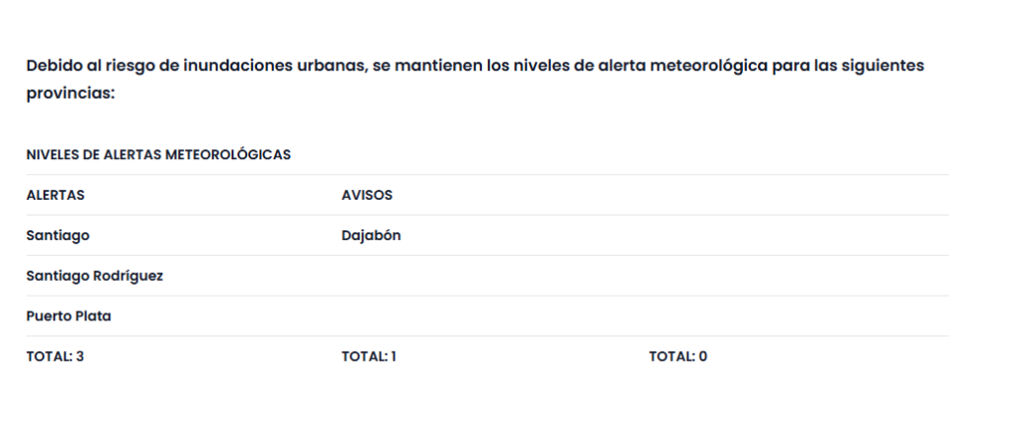Click the "TOTAL: 1" cell
This screenshot has width=1013, height=432.
369,357
